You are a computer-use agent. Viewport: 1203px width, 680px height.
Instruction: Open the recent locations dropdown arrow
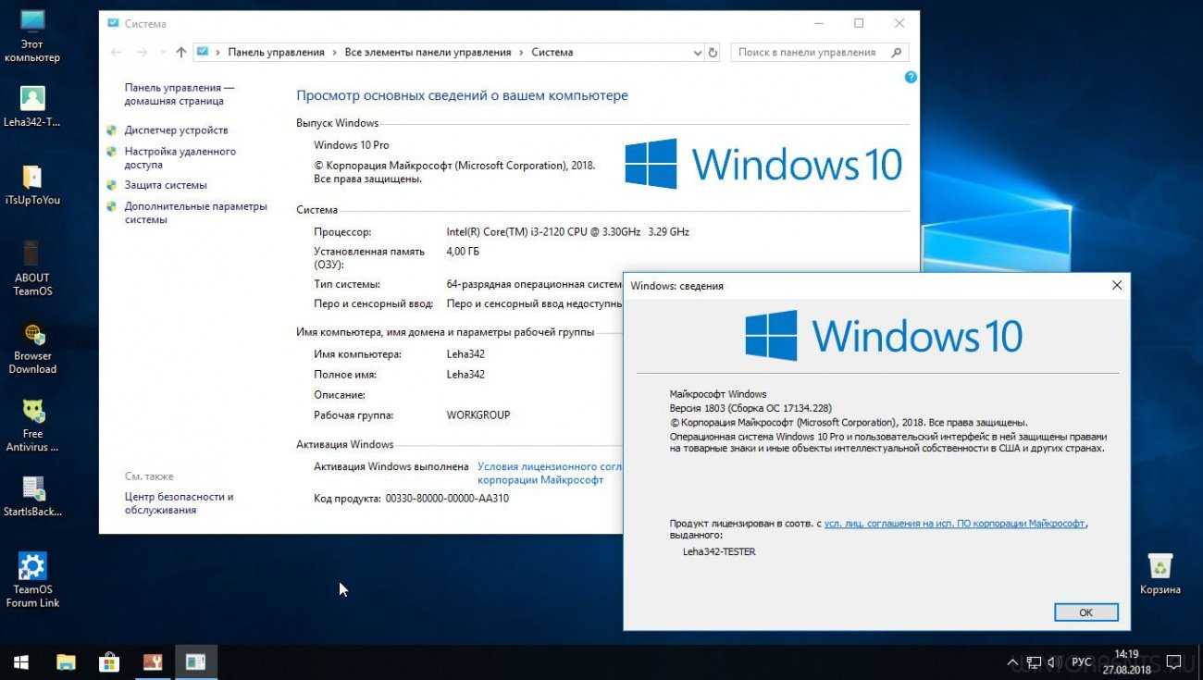[x=163, y=53]
